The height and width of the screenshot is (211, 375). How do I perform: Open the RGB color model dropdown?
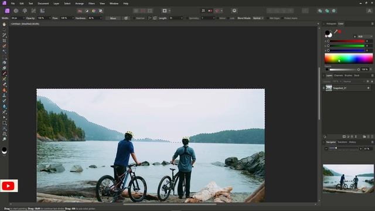click(x=364, y=36)
